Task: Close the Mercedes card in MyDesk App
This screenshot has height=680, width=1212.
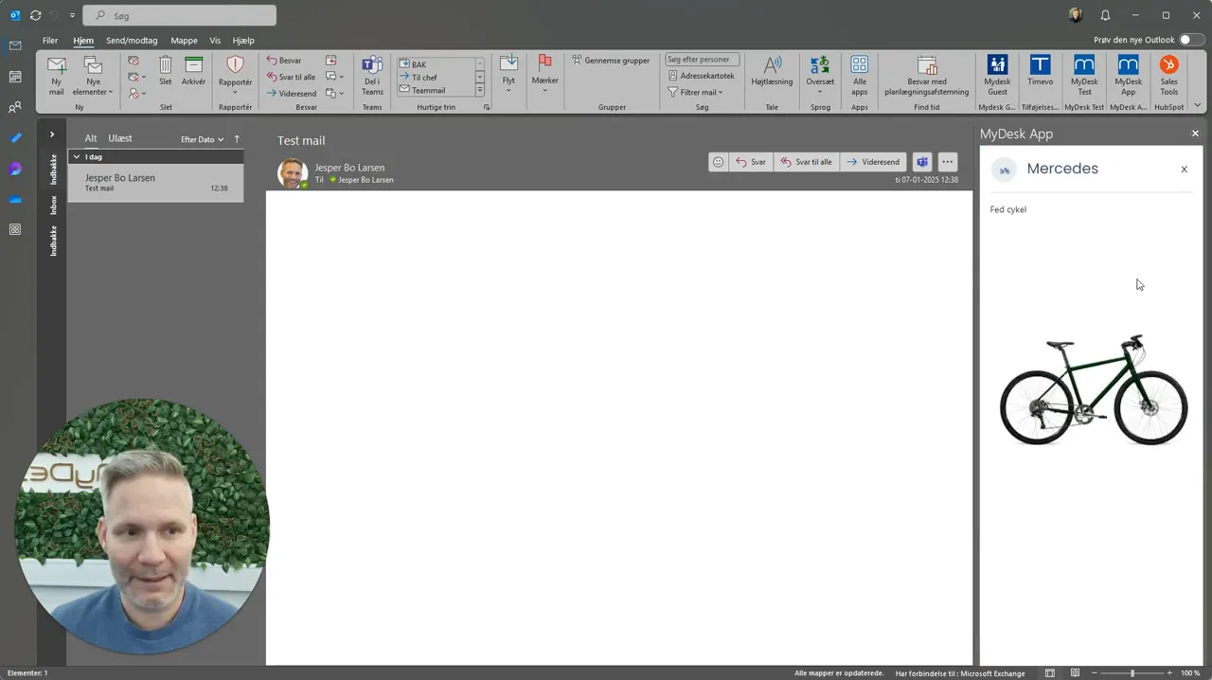Action: [1184, 169]
